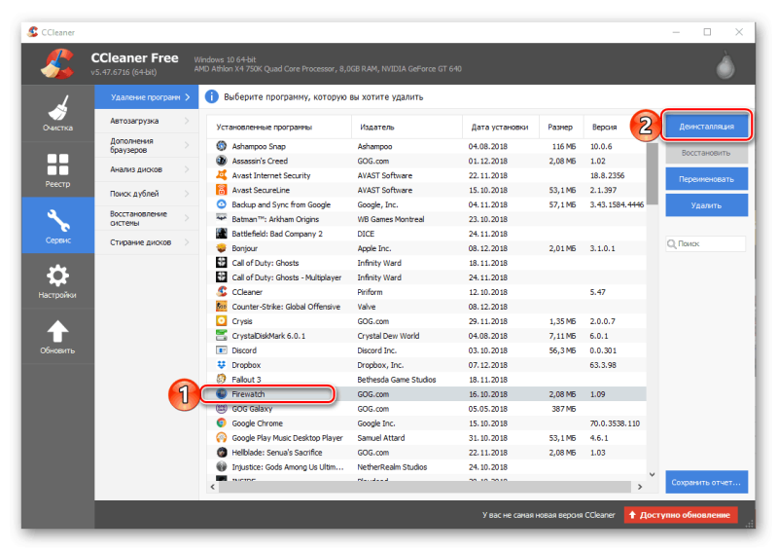This screenshot has width=778, height=551.
Task: Click the Batman Arkham Origins icon
Action: (222, 219)
